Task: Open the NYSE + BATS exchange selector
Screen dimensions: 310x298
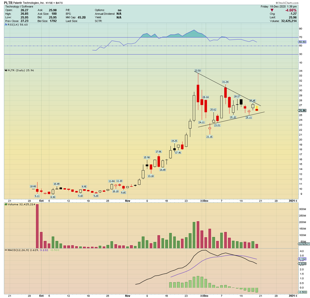Action: coord(55,3)
